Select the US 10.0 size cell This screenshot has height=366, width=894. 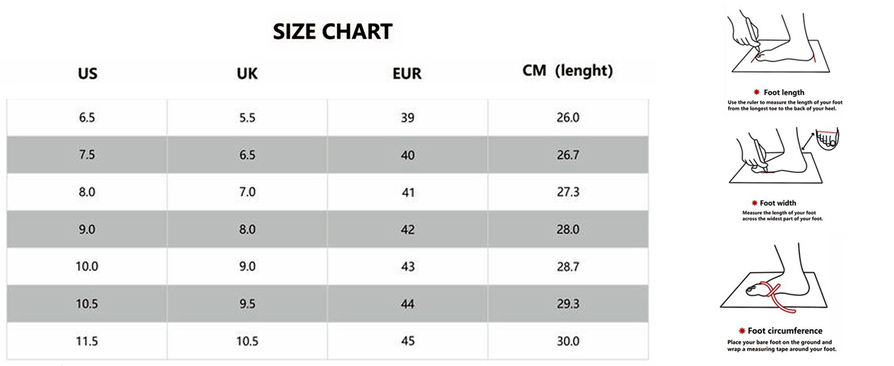[x=87, y=267]
